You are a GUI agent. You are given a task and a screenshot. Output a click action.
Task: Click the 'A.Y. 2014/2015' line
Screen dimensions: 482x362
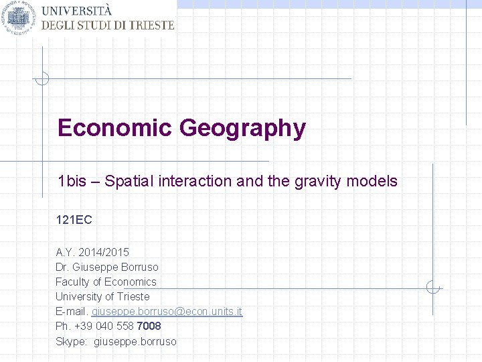[92, 253]
